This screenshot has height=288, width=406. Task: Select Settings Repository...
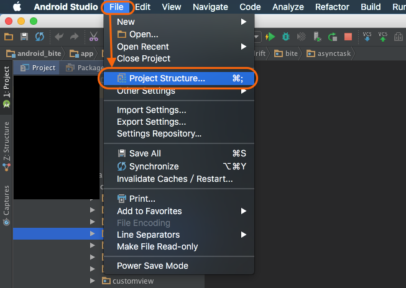pyautogui.click(x=179, y=133)
